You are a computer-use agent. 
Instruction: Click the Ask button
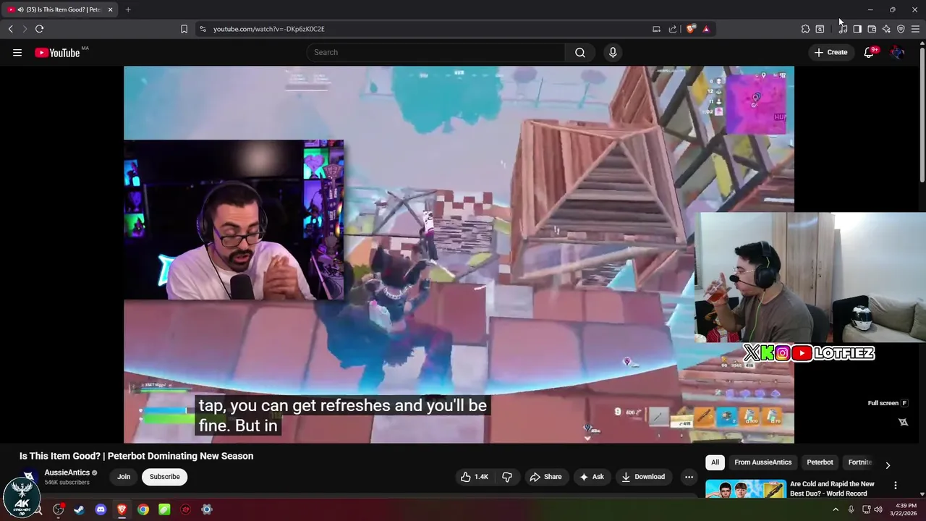[x=591, y=477]
